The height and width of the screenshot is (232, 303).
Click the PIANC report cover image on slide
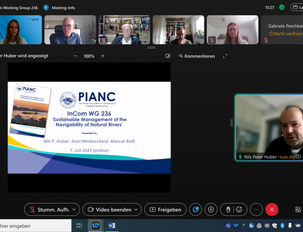click(30, 110)
